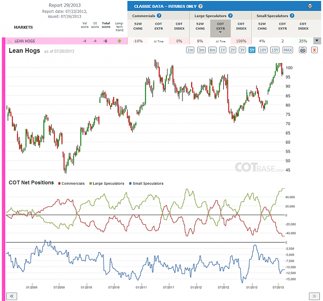
Task: Click Small Speculators help question mark
Action: (x=292, y=16)
